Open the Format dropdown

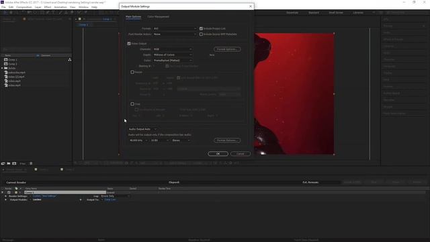tap(175, 28)
